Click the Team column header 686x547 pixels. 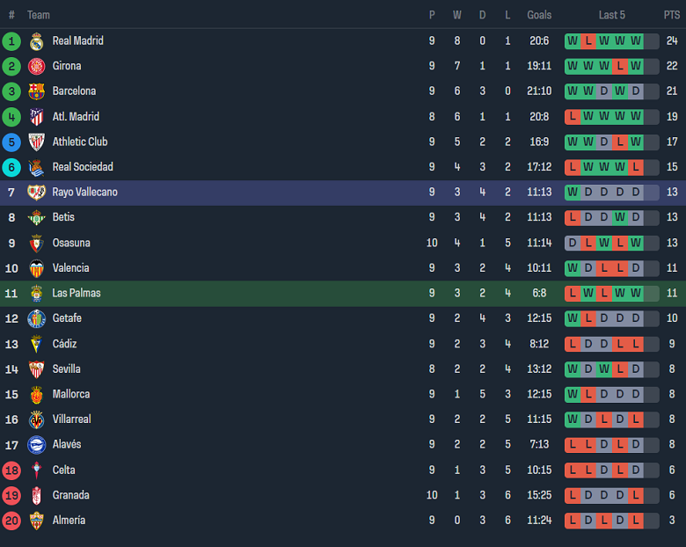point(39,15)
